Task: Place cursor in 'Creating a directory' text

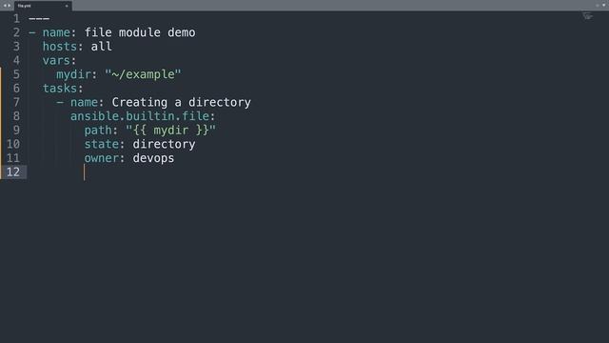Action: tap(182, 102)
